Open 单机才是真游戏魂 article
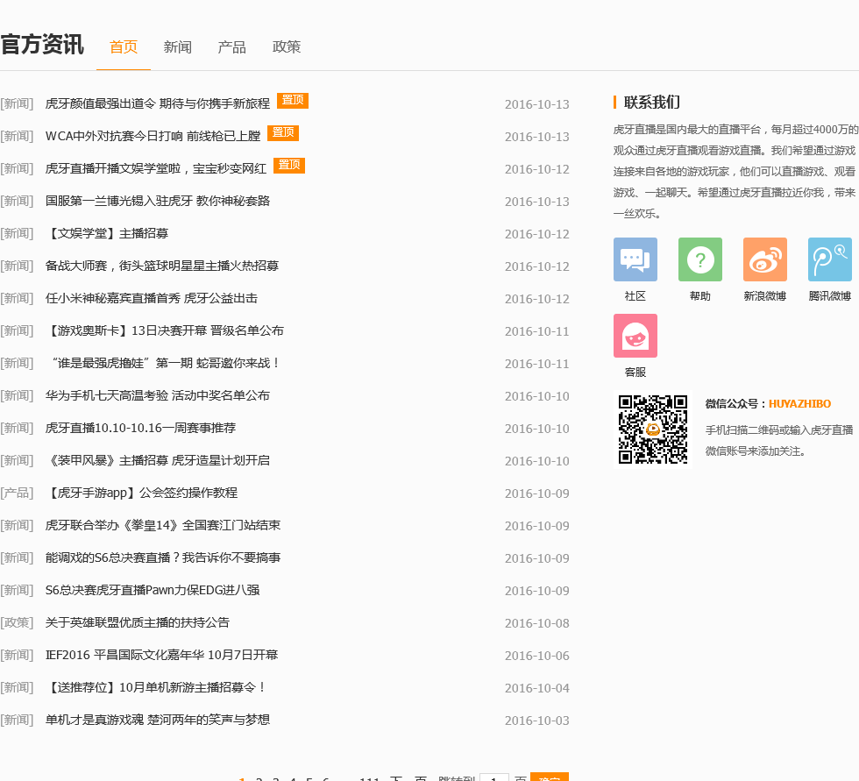 click(158, 721)
